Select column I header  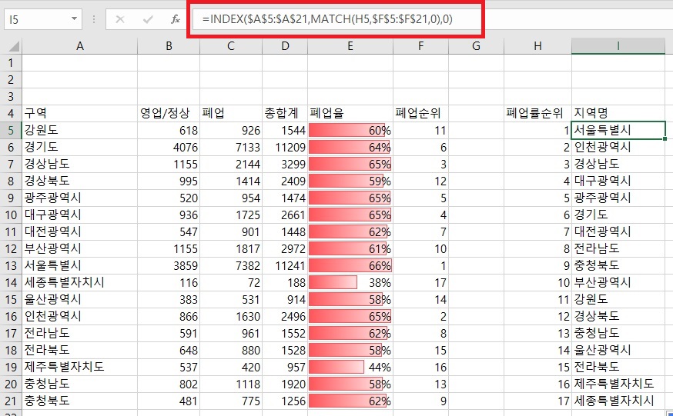point(618,46)
